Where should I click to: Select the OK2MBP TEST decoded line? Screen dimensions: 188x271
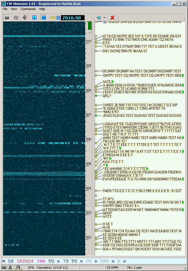(x=142, y=71)
